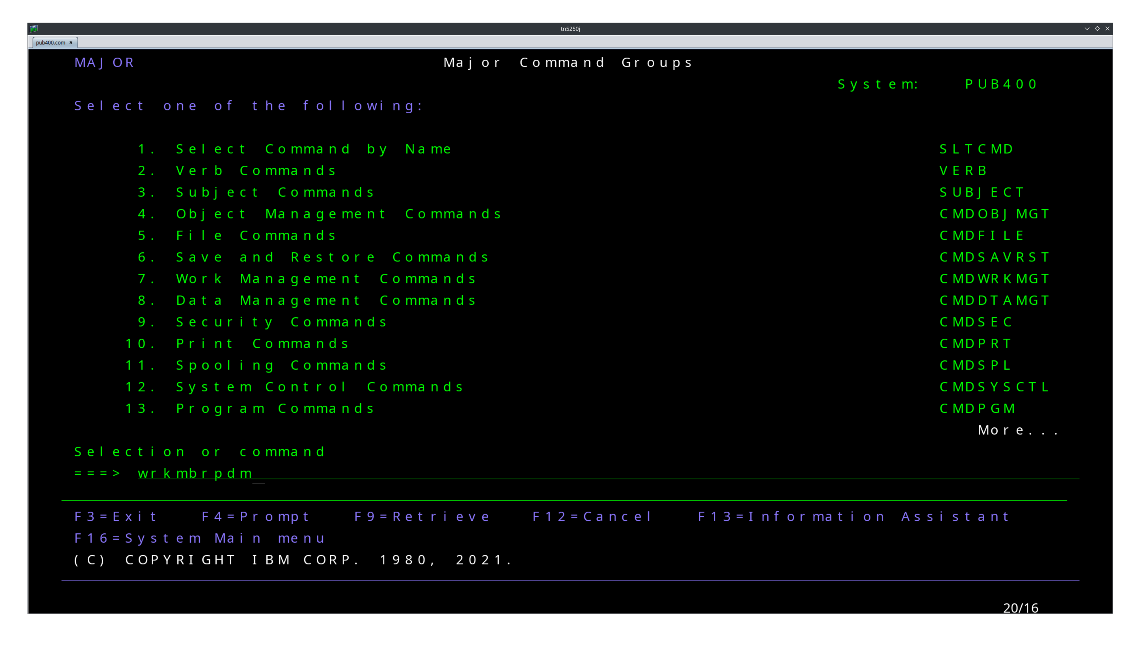Screen dimensions: 1141x647
Task: Click the More... indicator text
Action: [x=1018, y=430]
